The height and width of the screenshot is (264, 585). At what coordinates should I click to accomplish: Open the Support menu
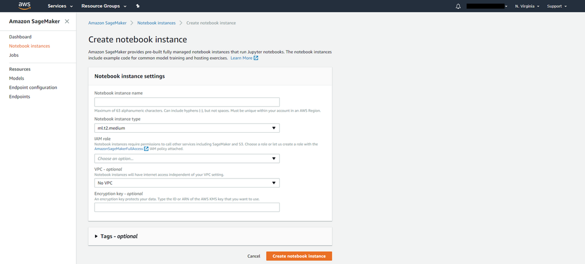pyautogui.click(x=557, y=6)
